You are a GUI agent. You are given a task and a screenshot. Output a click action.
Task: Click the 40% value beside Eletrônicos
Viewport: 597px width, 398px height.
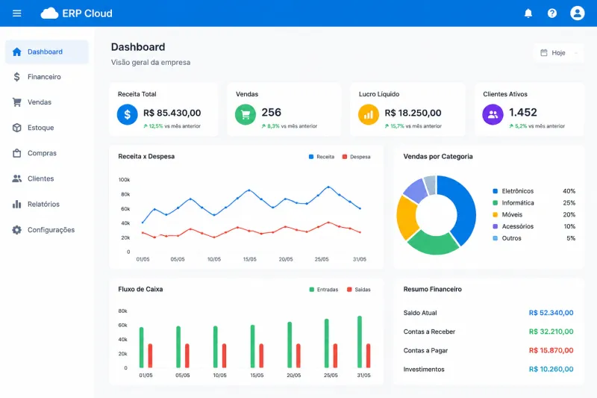click(x=569, y=191)
